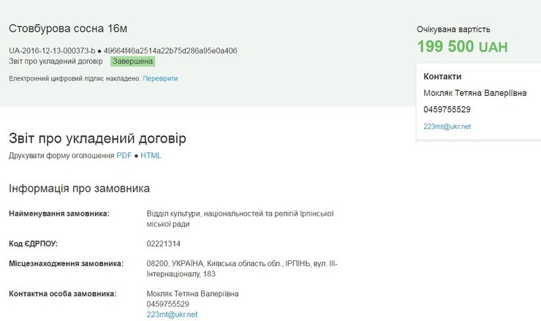Click the Контакти panel heading
Screen dimensions: 541x321
pos(442,76)
